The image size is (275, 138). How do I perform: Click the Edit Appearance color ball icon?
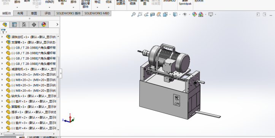[x=194, y=14]
